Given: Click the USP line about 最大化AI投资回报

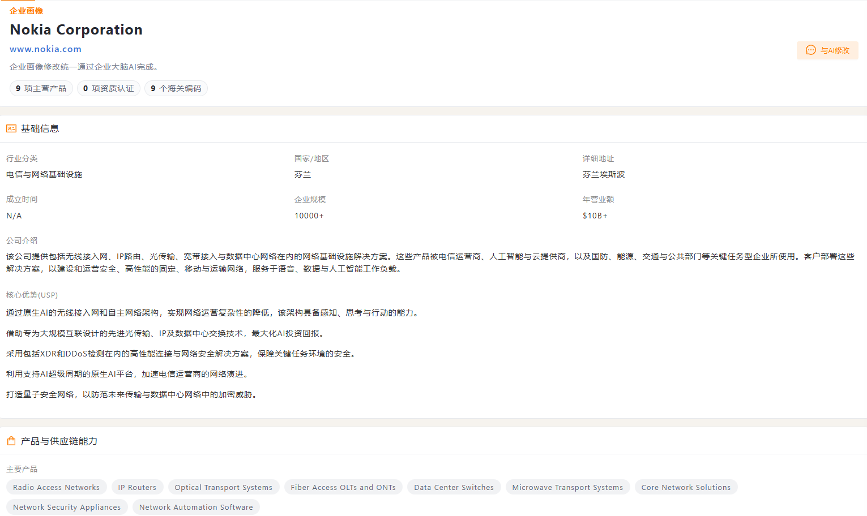Looking at the screenshot, I should (166, 333).
